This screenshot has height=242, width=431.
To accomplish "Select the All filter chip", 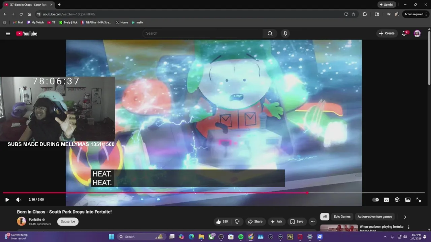I will tap(325, 217).
